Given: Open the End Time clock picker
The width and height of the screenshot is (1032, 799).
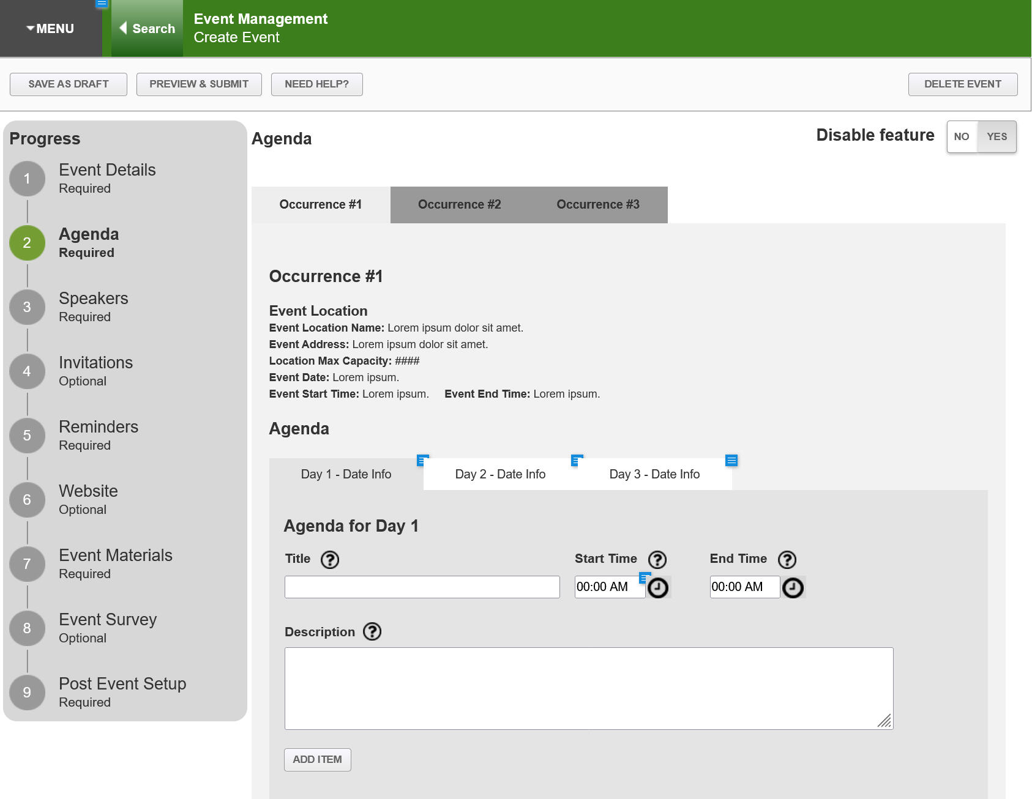Looking at the screenshot, I should 793,588.
